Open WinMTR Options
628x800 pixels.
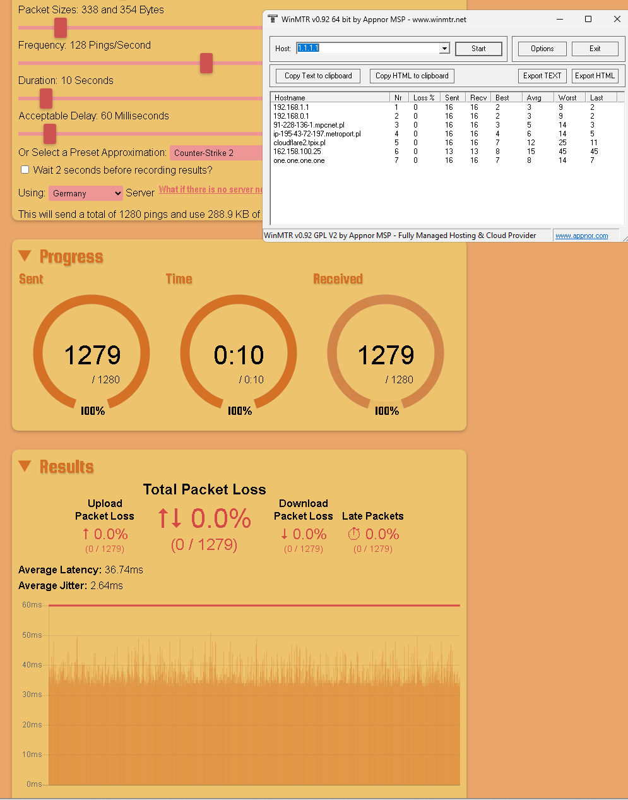542,49
